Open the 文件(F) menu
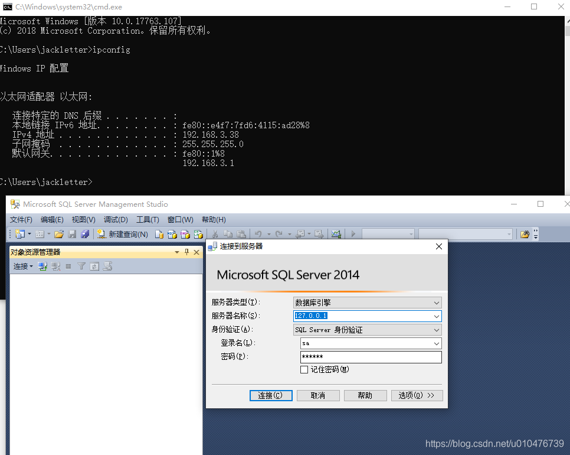 [x=21, y=219]
